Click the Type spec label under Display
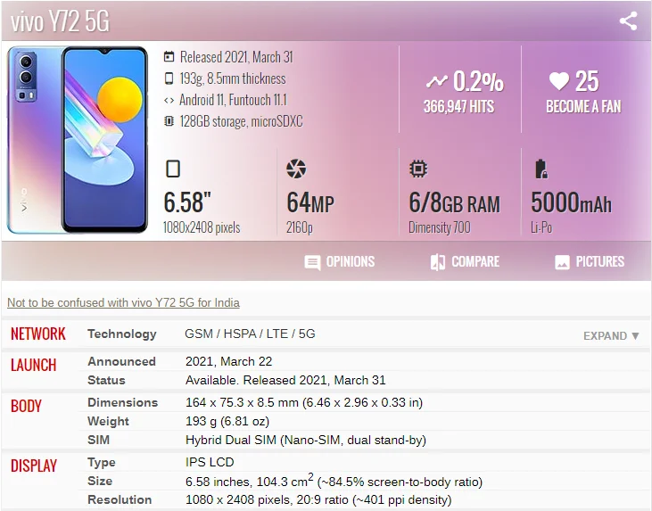Viewport: 652px width, 511px height. 102,462
